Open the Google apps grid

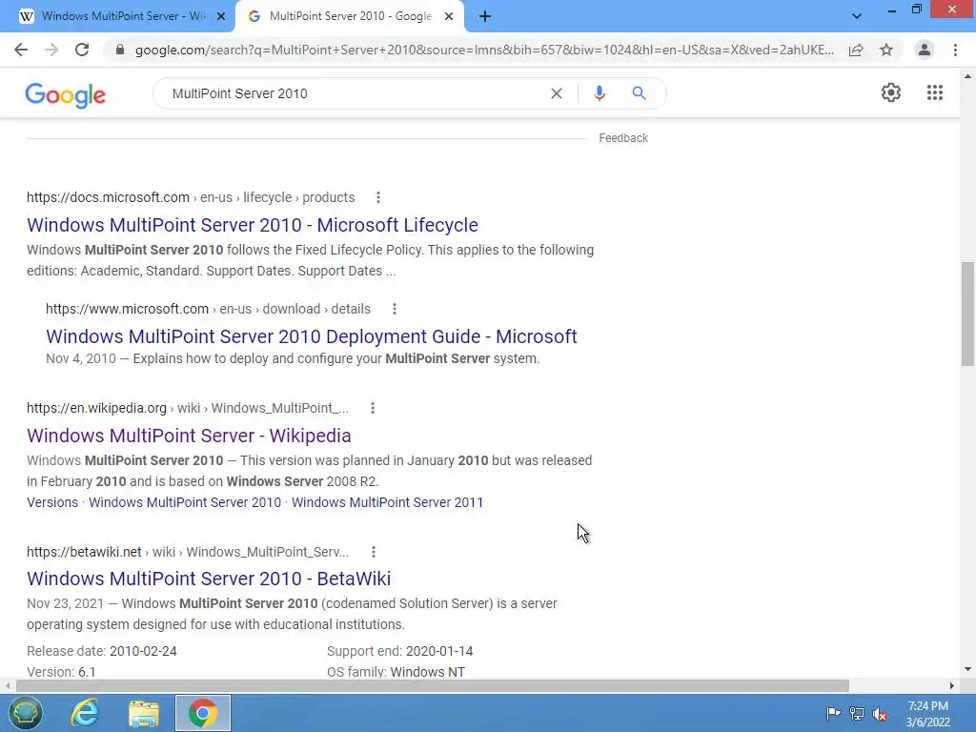click(x=934, y=92)
